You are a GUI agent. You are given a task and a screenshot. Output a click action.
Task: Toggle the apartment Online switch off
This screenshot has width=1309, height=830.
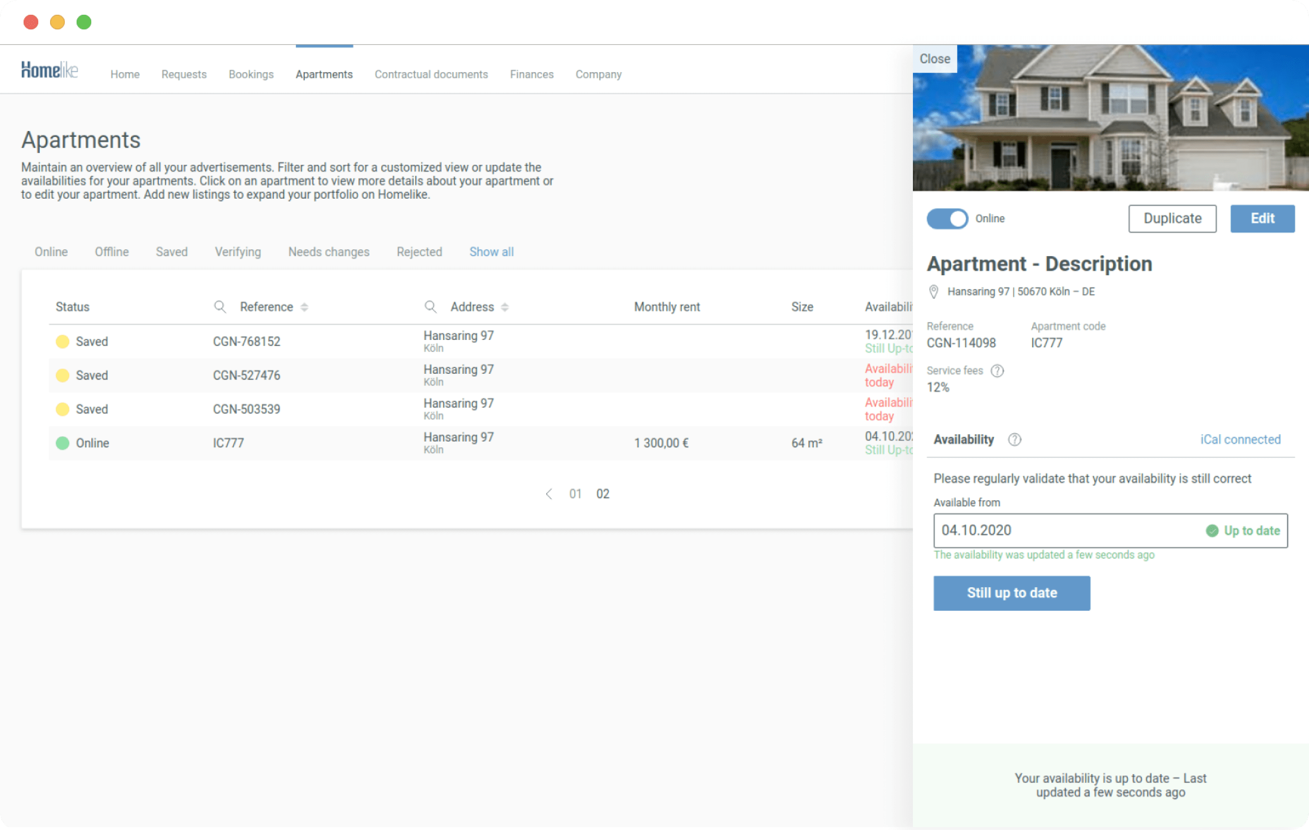947,218
